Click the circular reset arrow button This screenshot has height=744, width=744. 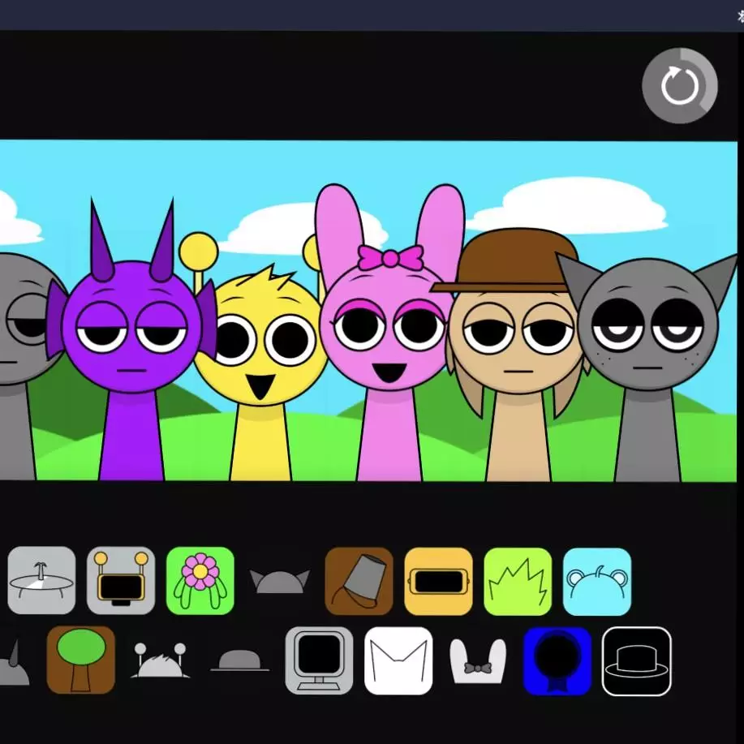point(679,86)
